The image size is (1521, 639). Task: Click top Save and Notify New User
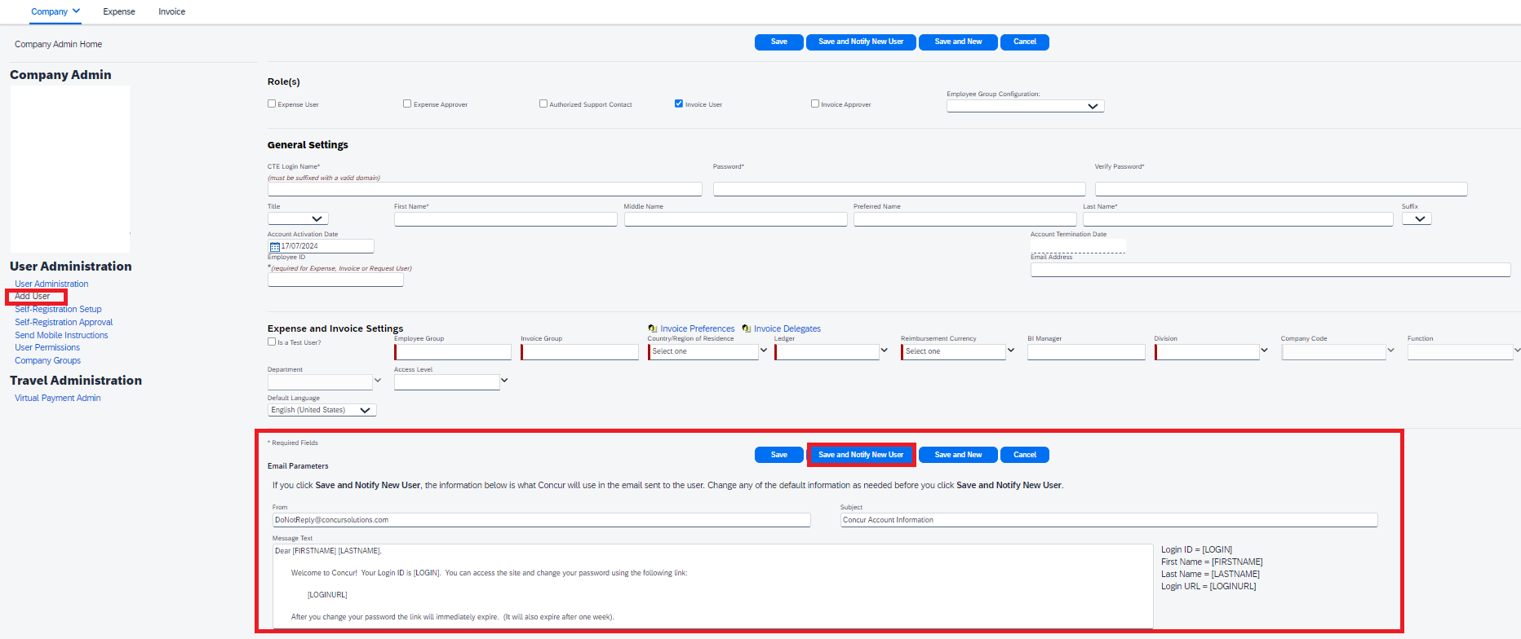(x=861, y=42)
